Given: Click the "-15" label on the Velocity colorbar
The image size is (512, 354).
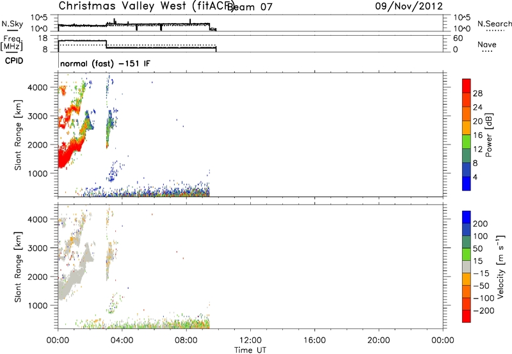Looking at the screenshot, I should click(481, 273).
